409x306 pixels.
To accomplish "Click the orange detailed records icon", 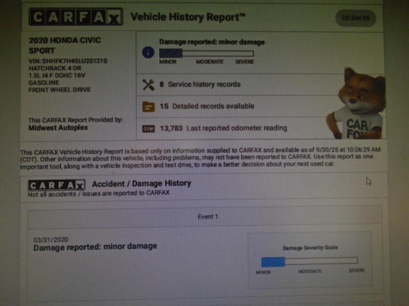I will pyautogui.click(x=148, y=107).
